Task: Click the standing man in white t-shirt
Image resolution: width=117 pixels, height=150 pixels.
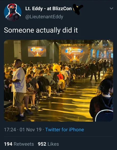Action: (x=19, y=89)
